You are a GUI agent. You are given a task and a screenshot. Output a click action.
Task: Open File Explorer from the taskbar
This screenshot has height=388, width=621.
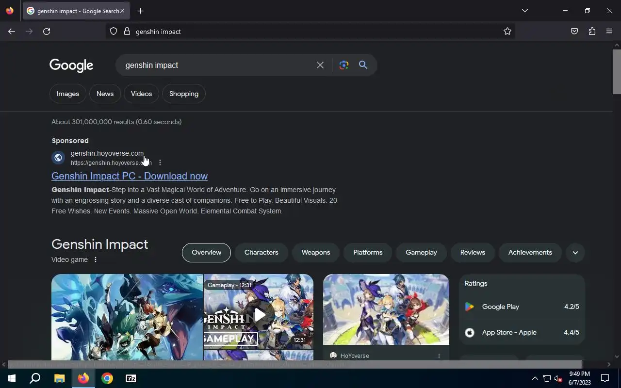pyautogui.click(x=59, y=378)
